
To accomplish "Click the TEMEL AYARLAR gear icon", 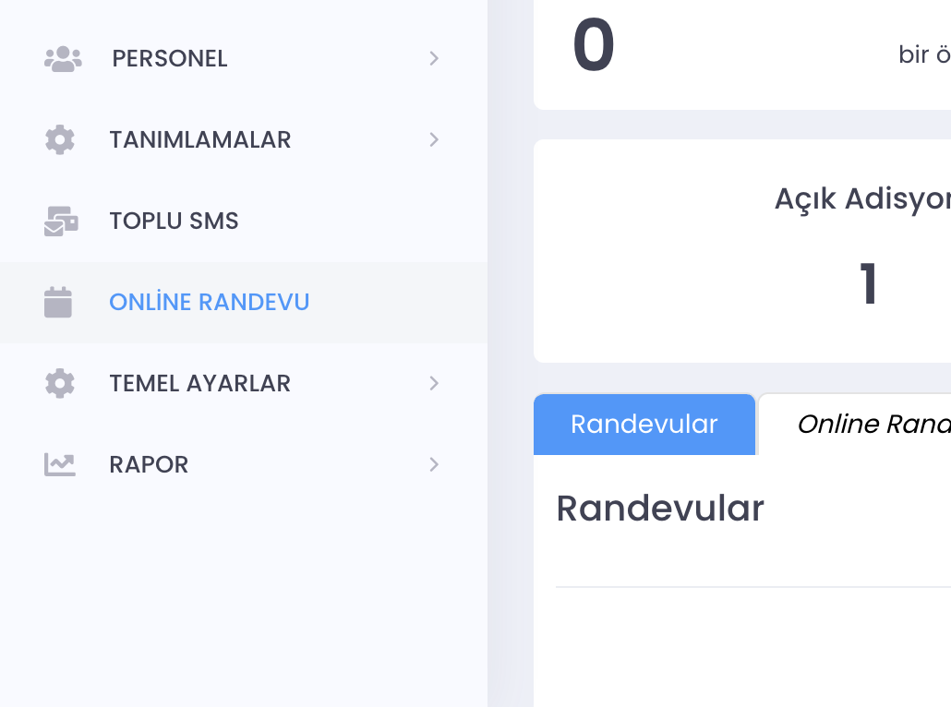I will point(60,384).
